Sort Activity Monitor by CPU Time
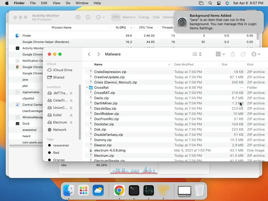The image size is (268, 201). (x=146, y=27)
